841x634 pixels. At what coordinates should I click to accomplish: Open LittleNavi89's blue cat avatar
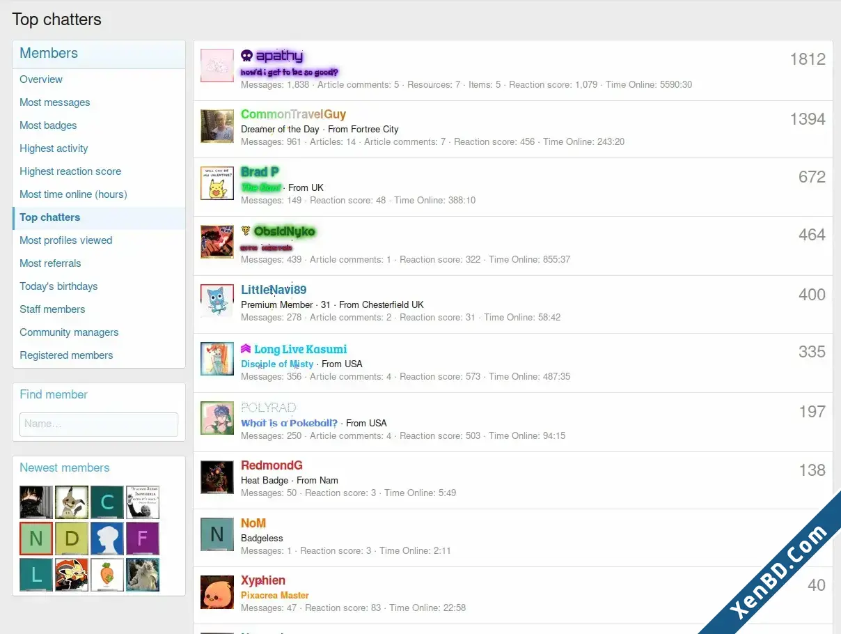[x=217, y=300]
